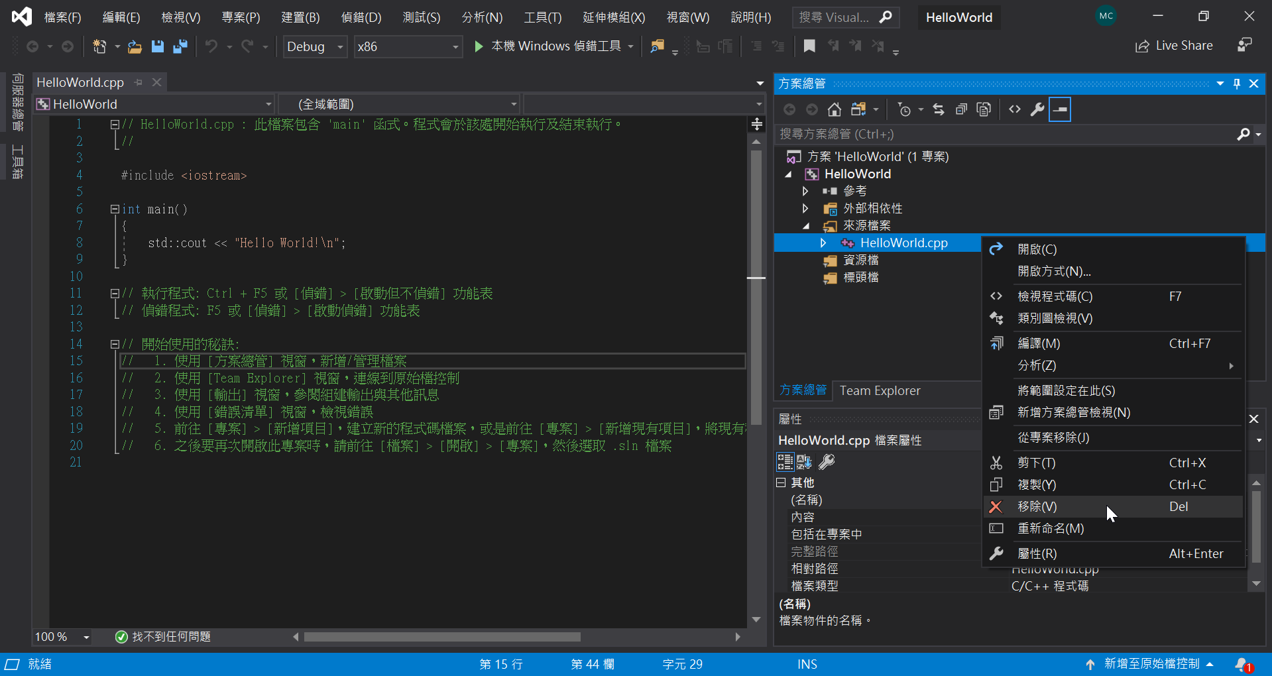Toggle pin on Solution Explorer panel
Image resolution: width=1272 pixels, height=676 pixels.
click(x=1237, y=84)
